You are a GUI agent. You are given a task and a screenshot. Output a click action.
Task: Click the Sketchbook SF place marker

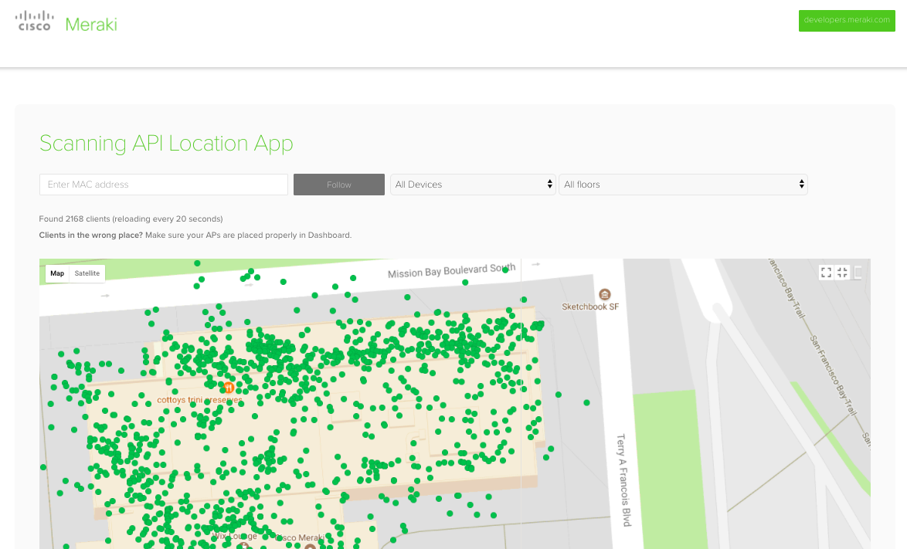click(604, 294)
